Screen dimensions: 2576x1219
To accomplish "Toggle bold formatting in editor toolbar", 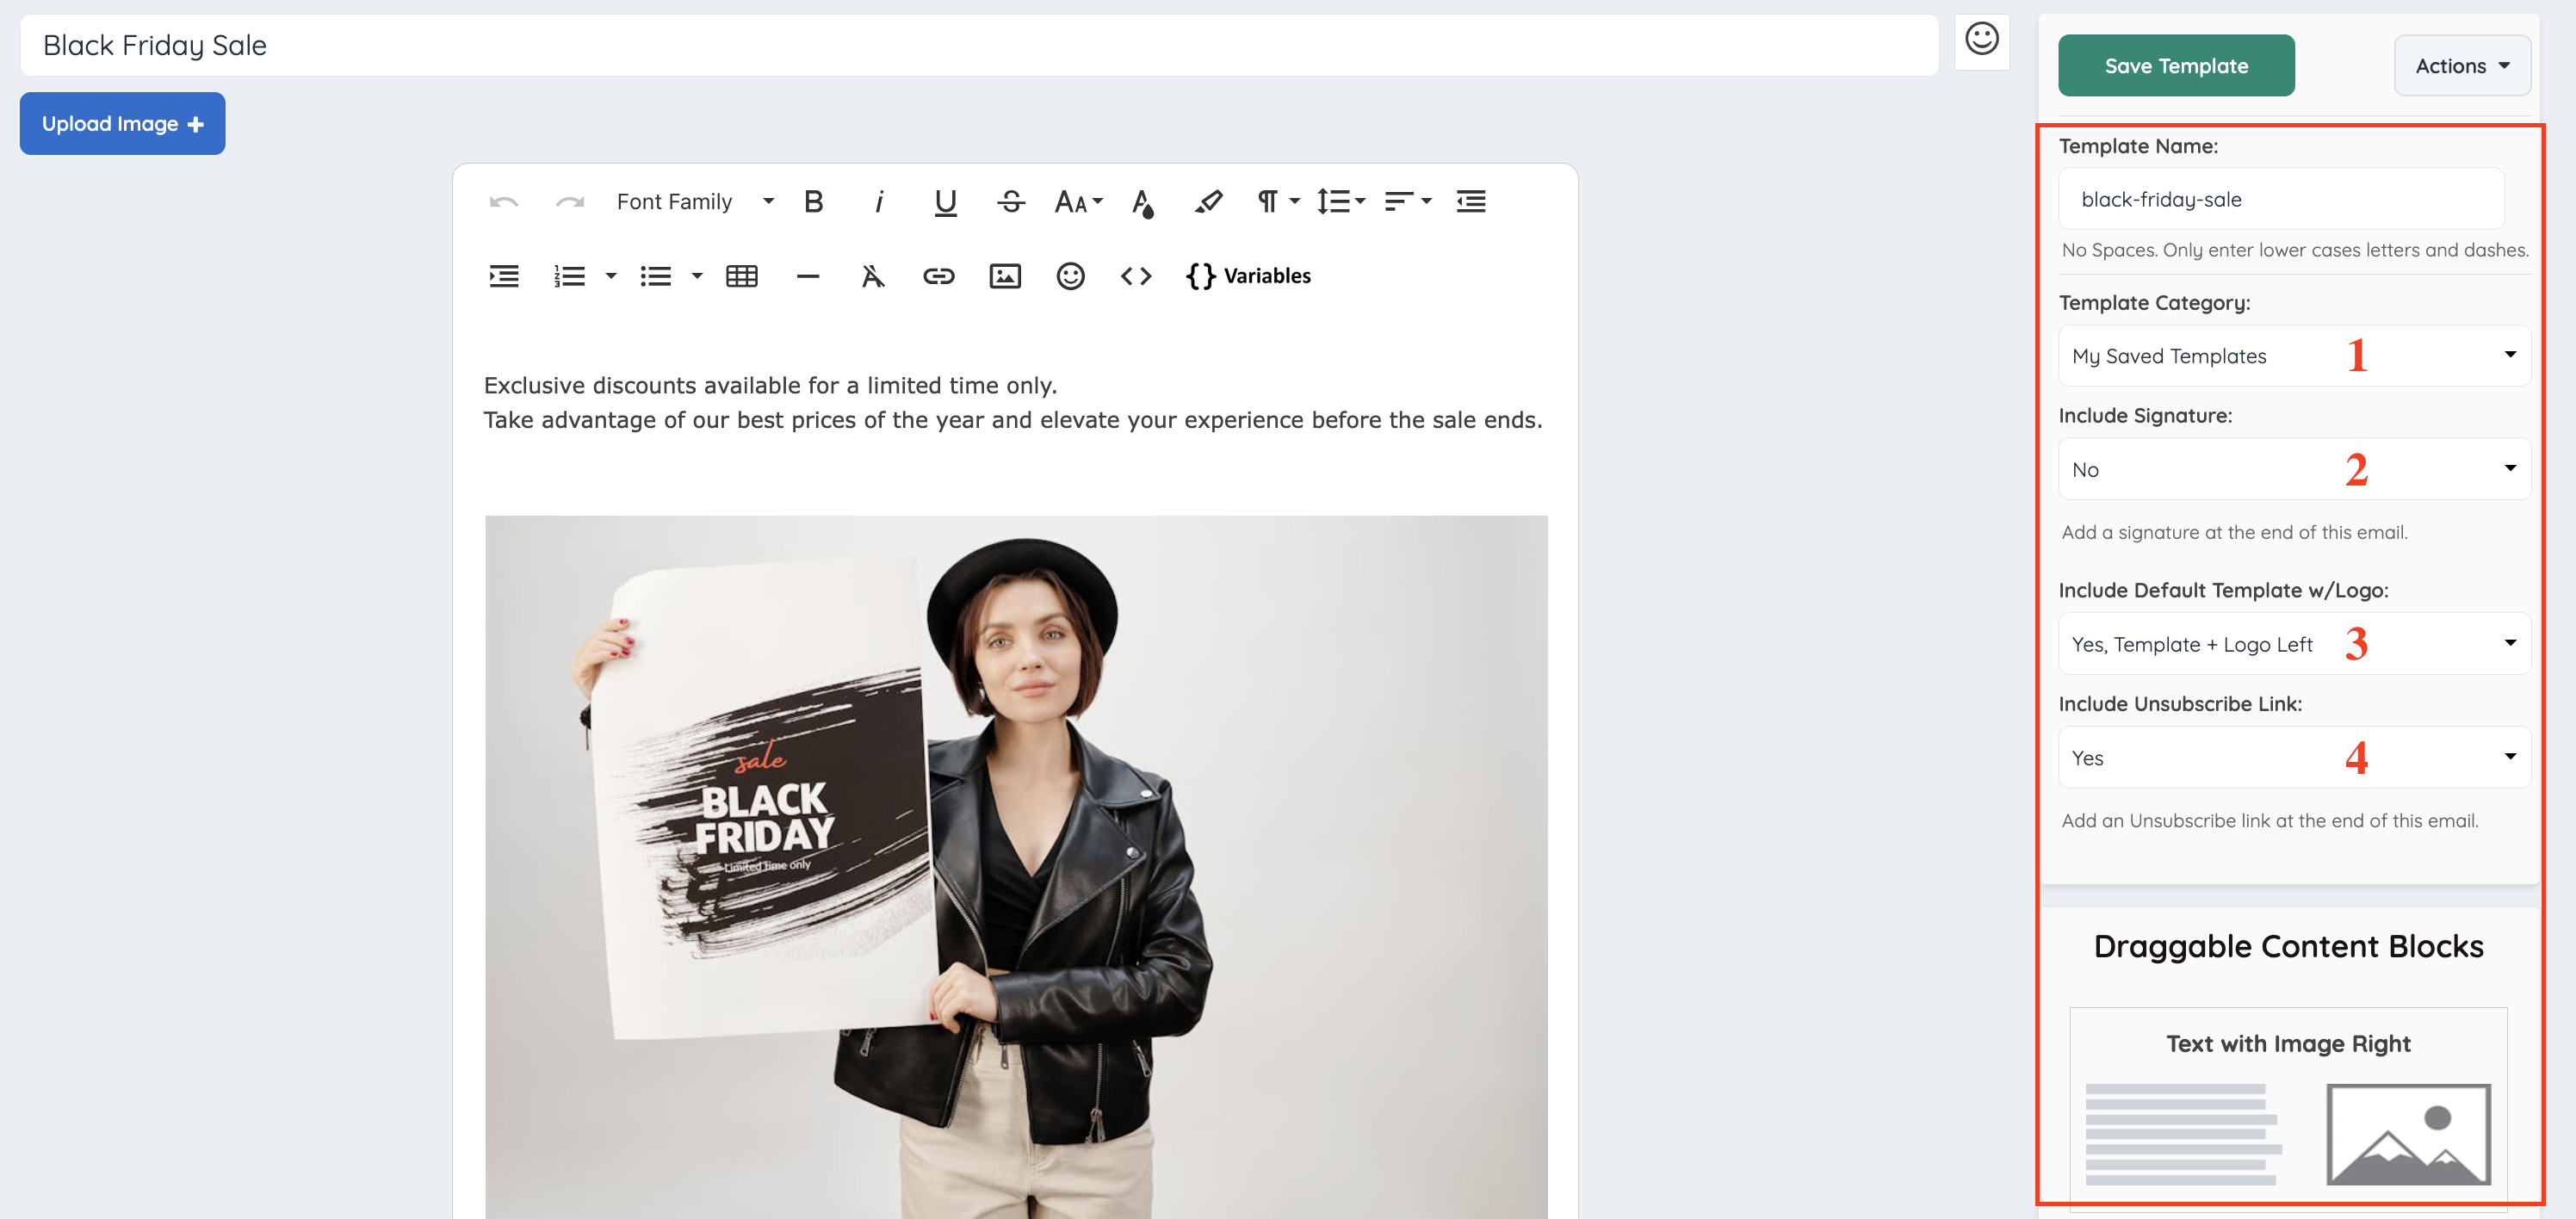I will 813,202.
